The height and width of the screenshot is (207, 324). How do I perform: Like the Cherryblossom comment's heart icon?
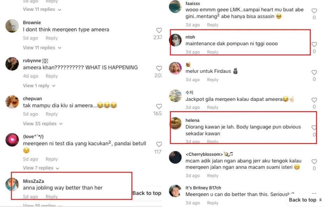point(314,161)
